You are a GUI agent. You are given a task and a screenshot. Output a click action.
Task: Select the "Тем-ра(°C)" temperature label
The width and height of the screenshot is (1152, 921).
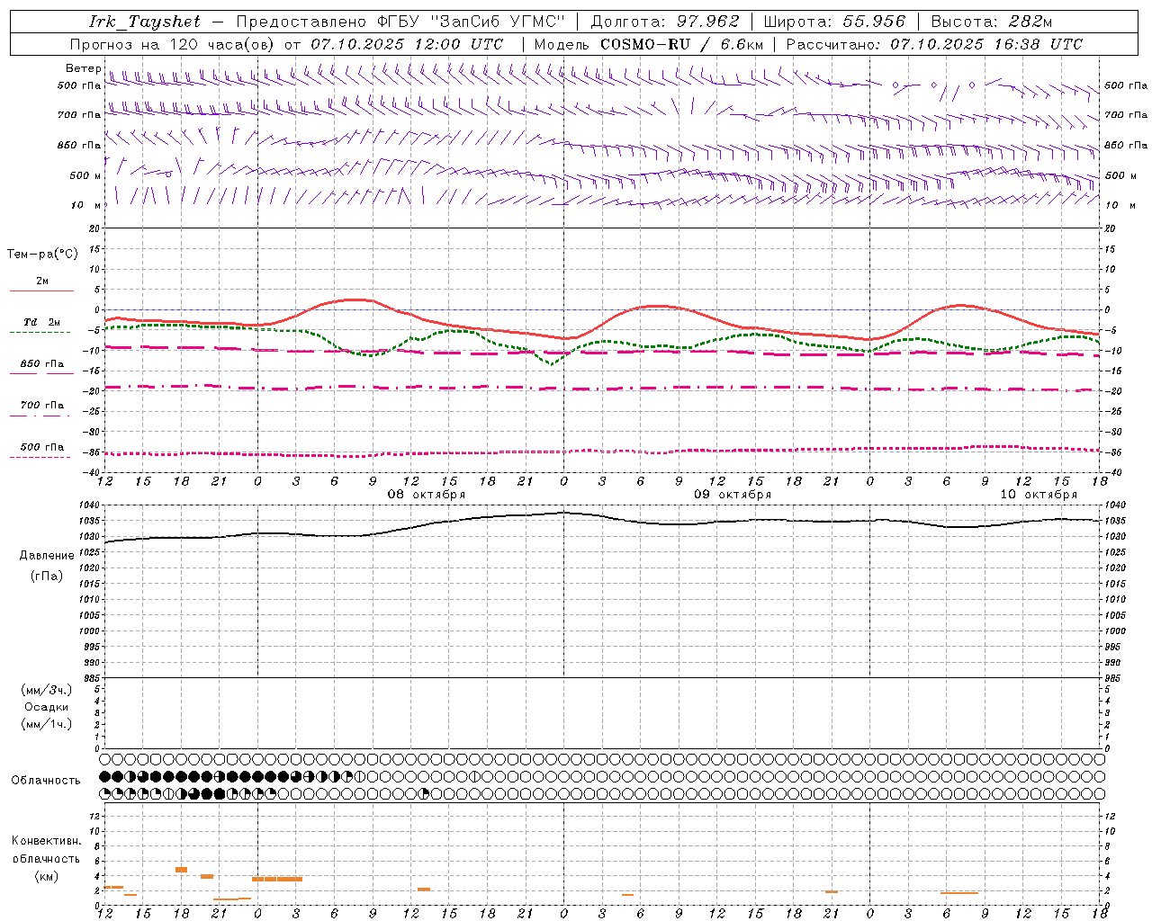pyautogui.click(x=42, y=255)
